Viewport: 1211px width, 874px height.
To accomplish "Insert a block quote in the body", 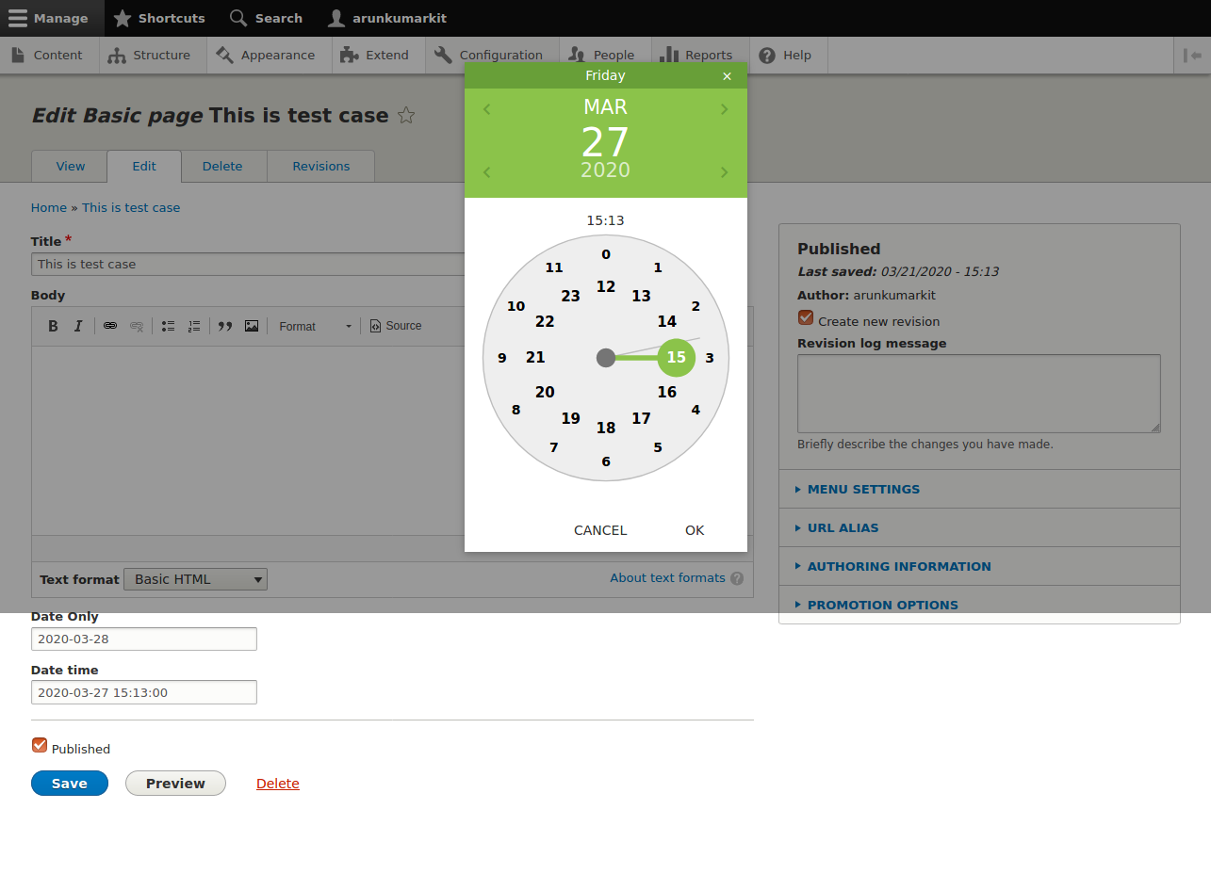I will [224, 325].
